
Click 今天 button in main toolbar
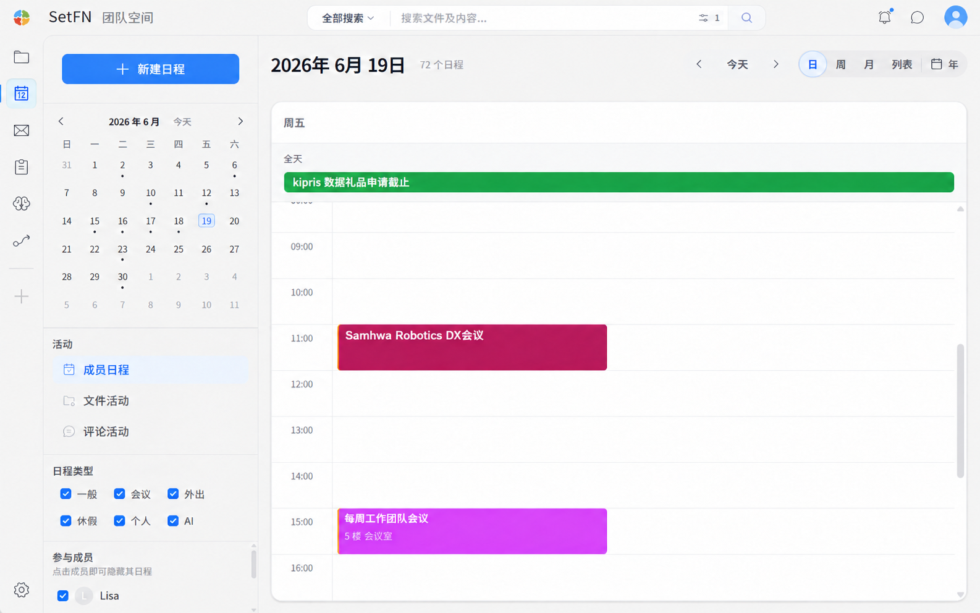click(737, 64)
